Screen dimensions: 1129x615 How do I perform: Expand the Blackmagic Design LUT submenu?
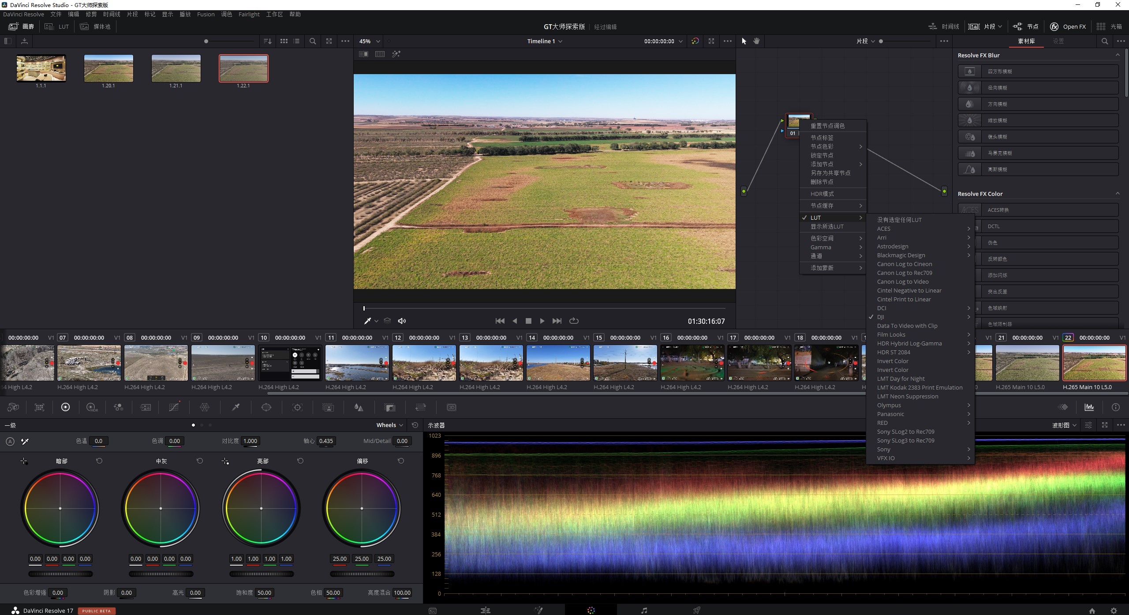pos(920,255)
